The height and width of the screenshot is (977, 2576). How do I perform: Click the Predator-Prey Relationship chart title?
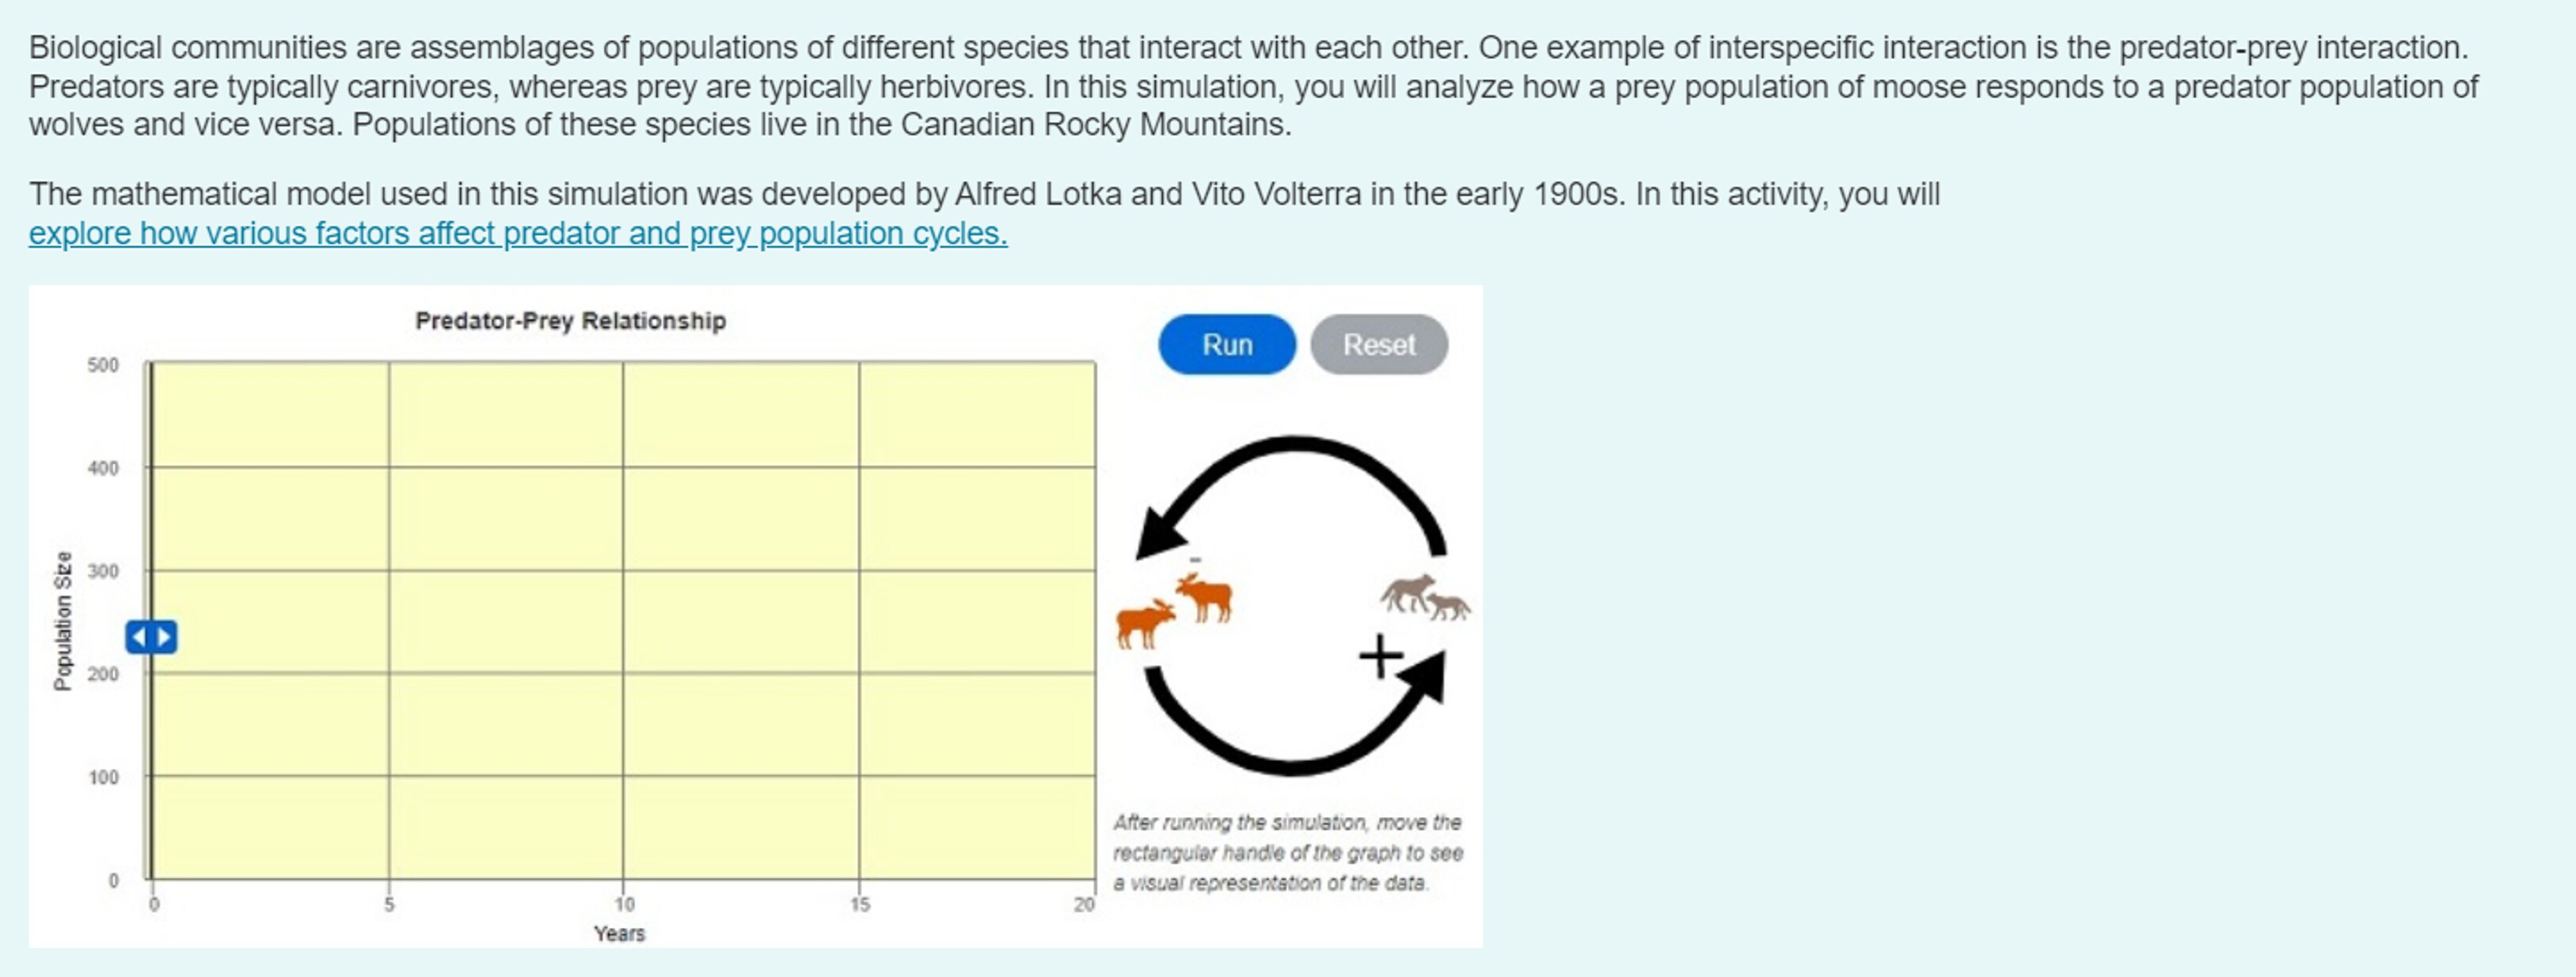[570, 321]
